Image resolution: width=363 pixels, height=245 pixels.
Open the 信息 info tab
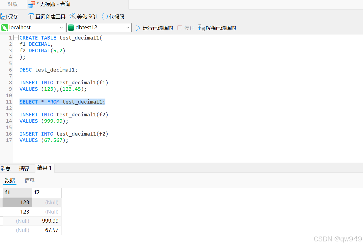pos(29,180)
